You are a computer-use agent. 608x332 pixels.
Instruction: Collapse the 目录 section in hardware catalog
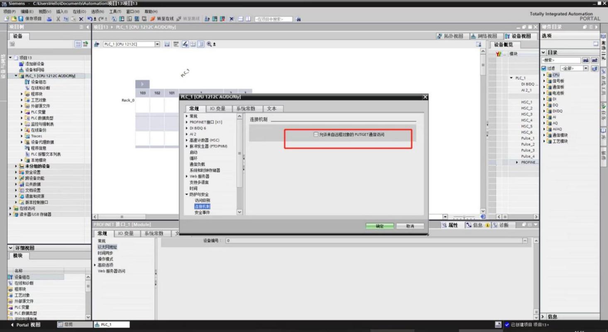[544, 53]
